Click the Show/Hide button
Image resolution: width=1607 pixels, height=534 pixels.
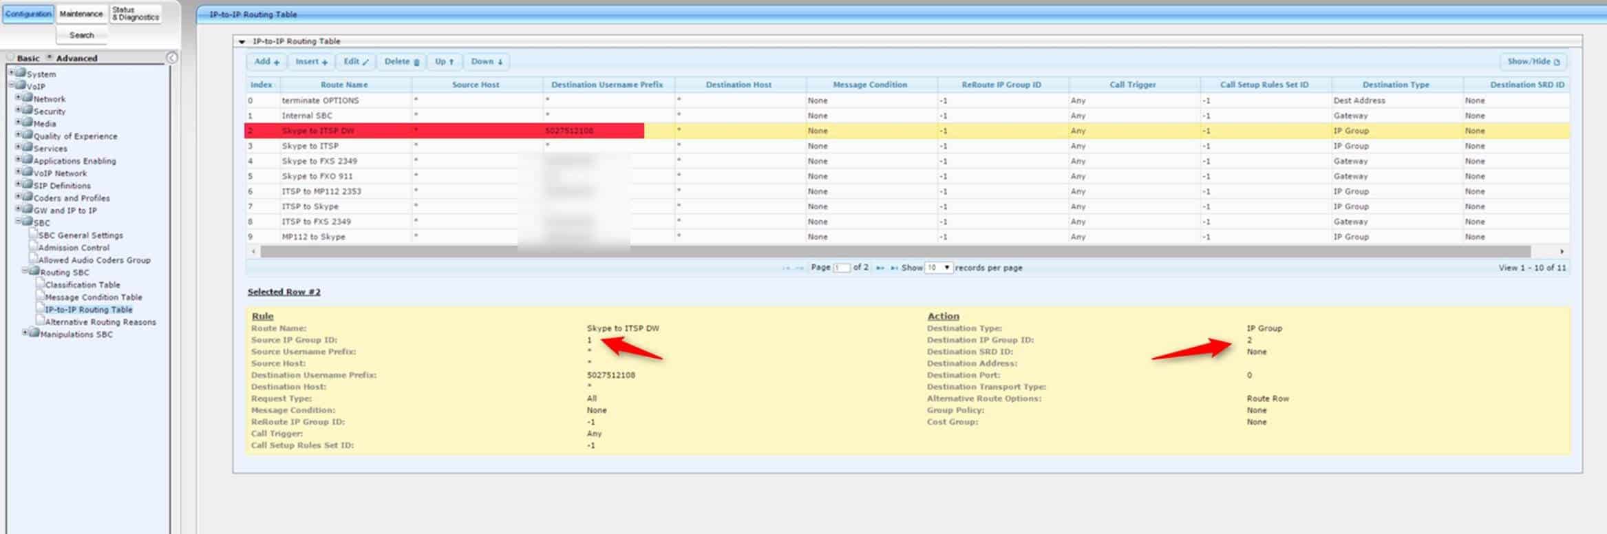(x=1533, y=62)
